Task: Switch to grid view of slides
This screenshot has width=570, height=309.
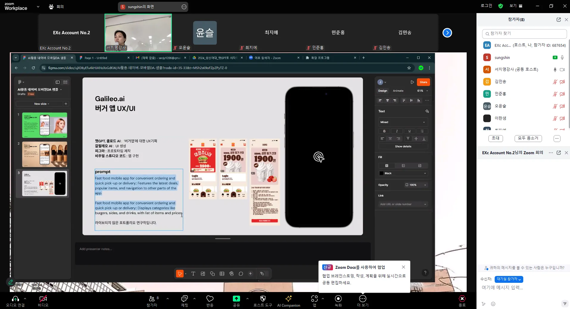Action: [x=66, y=82]
